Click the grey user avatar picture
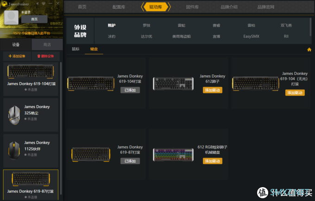 11,18
